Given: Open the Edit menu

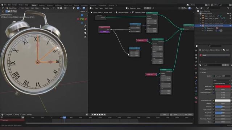Looking at the screenshot, I should (x=9, y=5).
